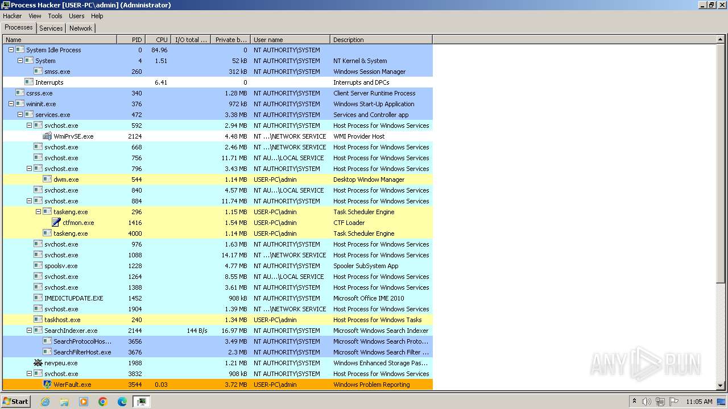Open the Help menu
728x409 pixels.
(97, 16)
